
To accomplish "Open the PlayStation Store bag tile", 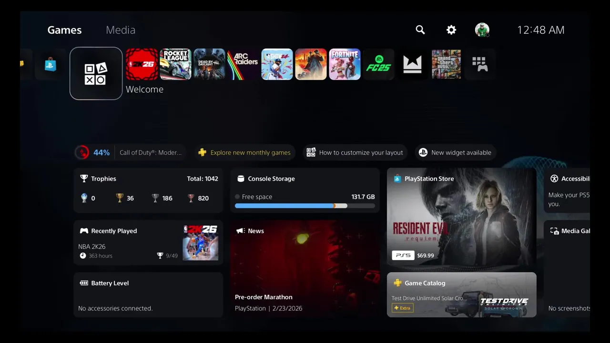I will click(x=50, y=64).
